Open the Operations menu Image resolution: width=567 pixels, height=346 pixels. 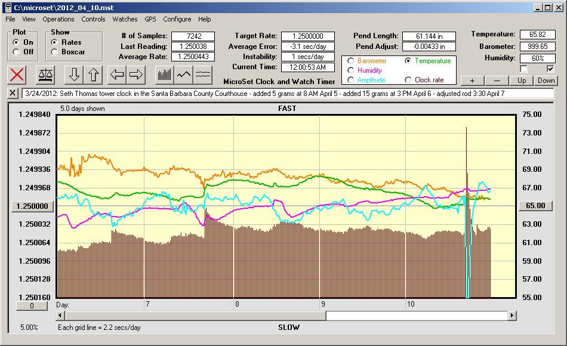coord(58,19)
